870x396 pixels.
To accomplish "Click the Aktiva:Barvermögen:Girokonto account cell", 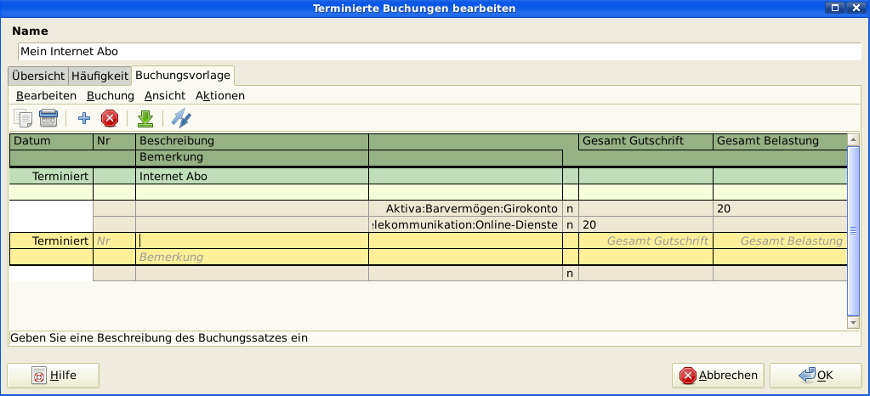I will (x=465, y=208).
